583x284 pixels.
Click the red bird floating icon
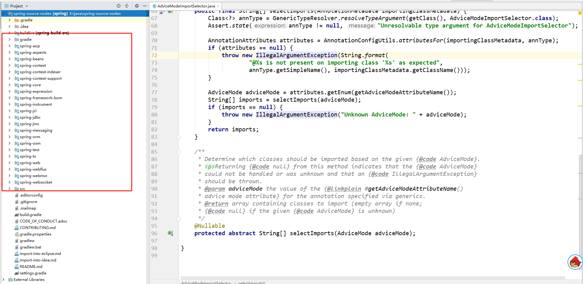575,262
